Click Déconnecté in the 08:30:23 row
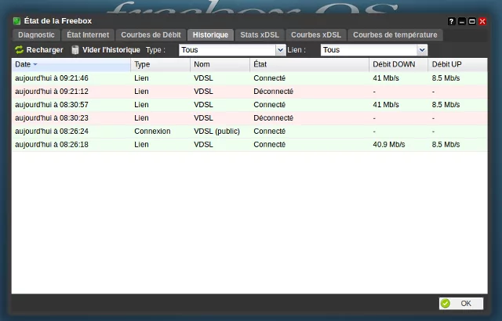502x321 pixels. (x=274, y=118)
